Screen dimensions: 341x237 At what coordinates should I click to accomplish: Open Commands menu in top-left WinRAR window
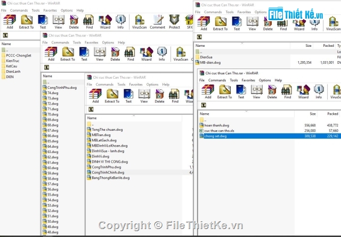tap(19, 11)
